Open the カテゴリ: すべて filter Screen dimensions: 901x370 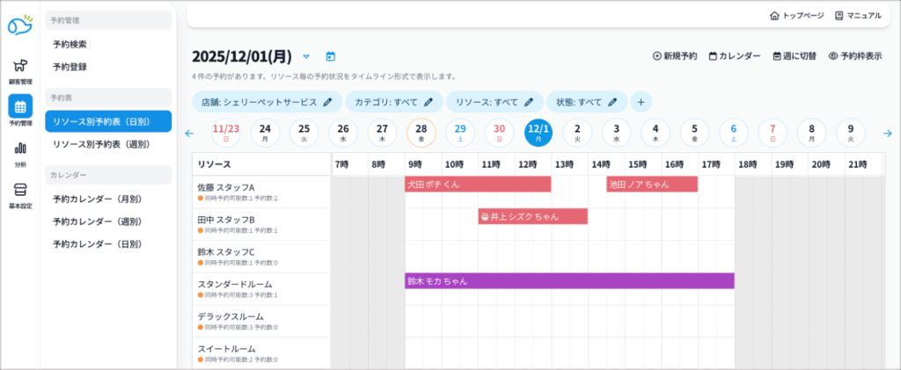tap(393, 102)
